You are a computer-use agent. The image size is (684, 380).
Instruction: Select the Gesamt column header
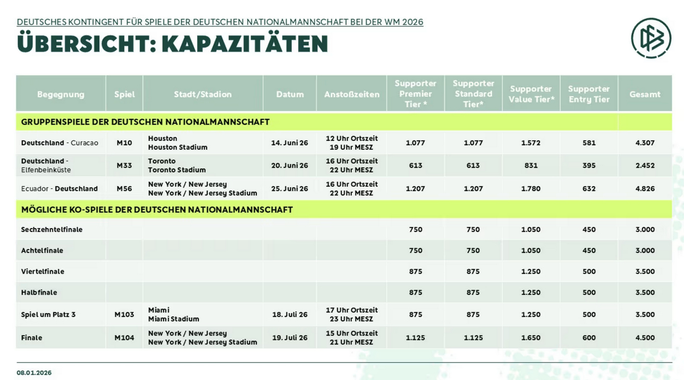point(645,94)
